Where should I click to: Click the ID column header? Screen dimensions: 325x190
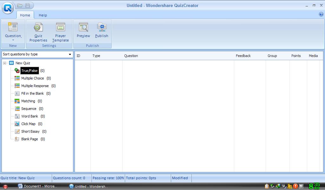tap(83, 56)
